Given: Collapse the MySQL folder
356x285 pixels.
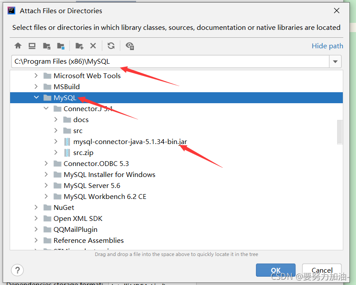Looking at the screenshot, I should coord(36,97).
